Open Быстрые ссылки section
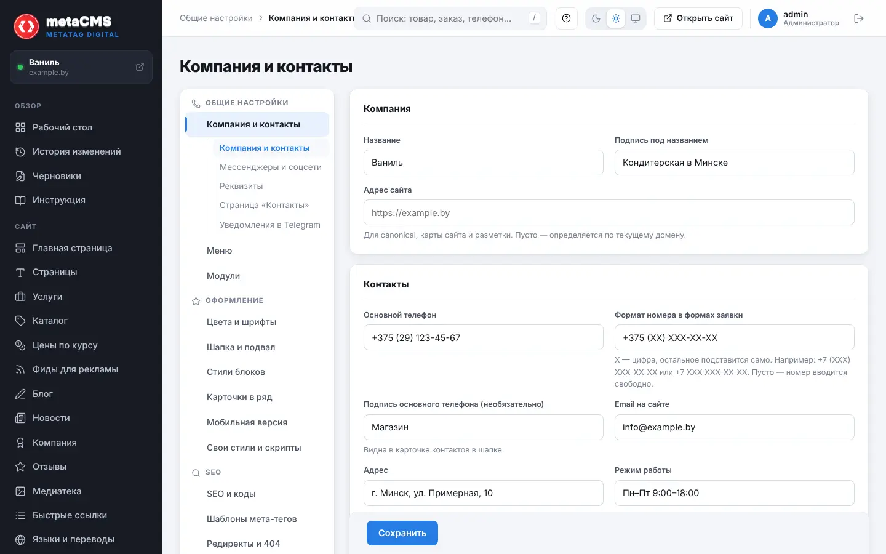 point(81,515)
